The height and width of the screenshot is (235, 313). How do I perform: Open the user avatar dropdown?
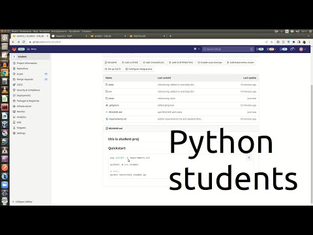(303, 49)
